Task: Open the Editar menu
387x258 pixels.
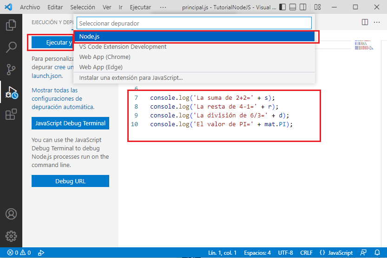Action: (55, 7)
